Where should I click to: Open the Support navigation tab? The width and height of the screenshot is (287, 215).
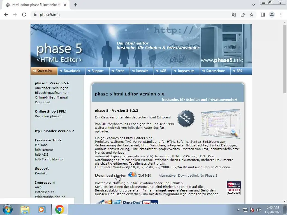[x=97, y=71]
